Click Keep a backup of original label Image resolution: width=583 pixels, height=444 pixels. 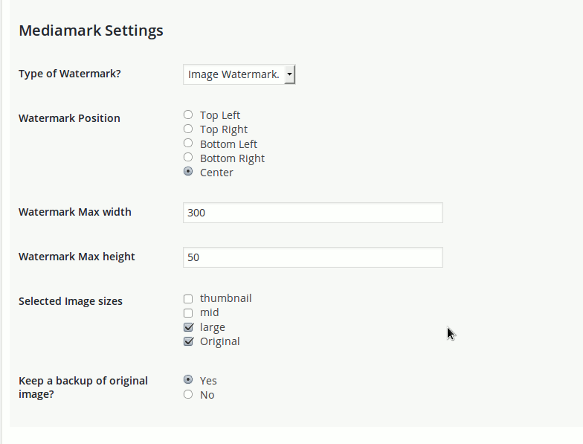pyautogui.click(x=83, y=387)
